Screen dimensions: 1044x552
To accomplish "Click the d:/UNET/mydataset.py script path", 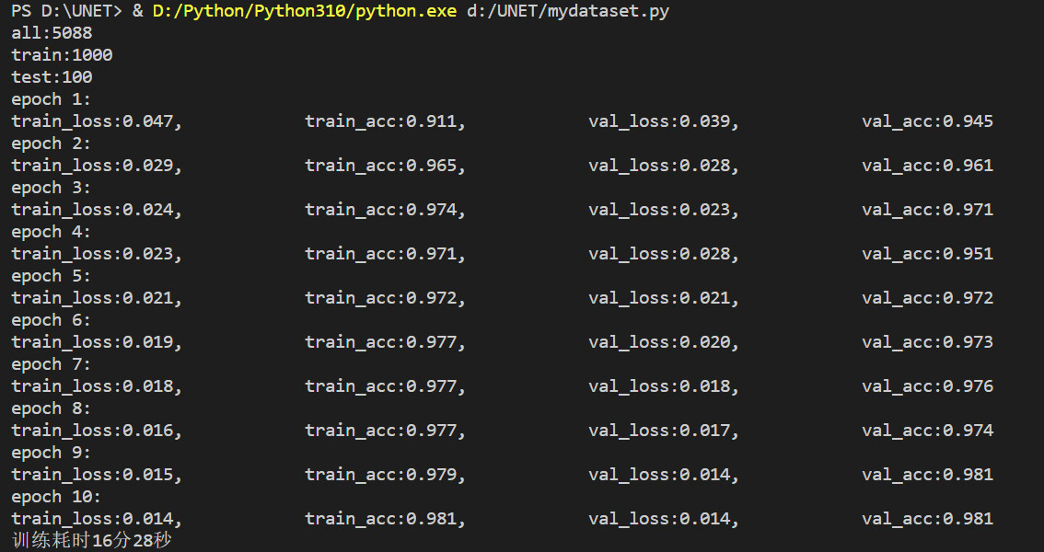I will pyautogui.click(x=568, y=11).
